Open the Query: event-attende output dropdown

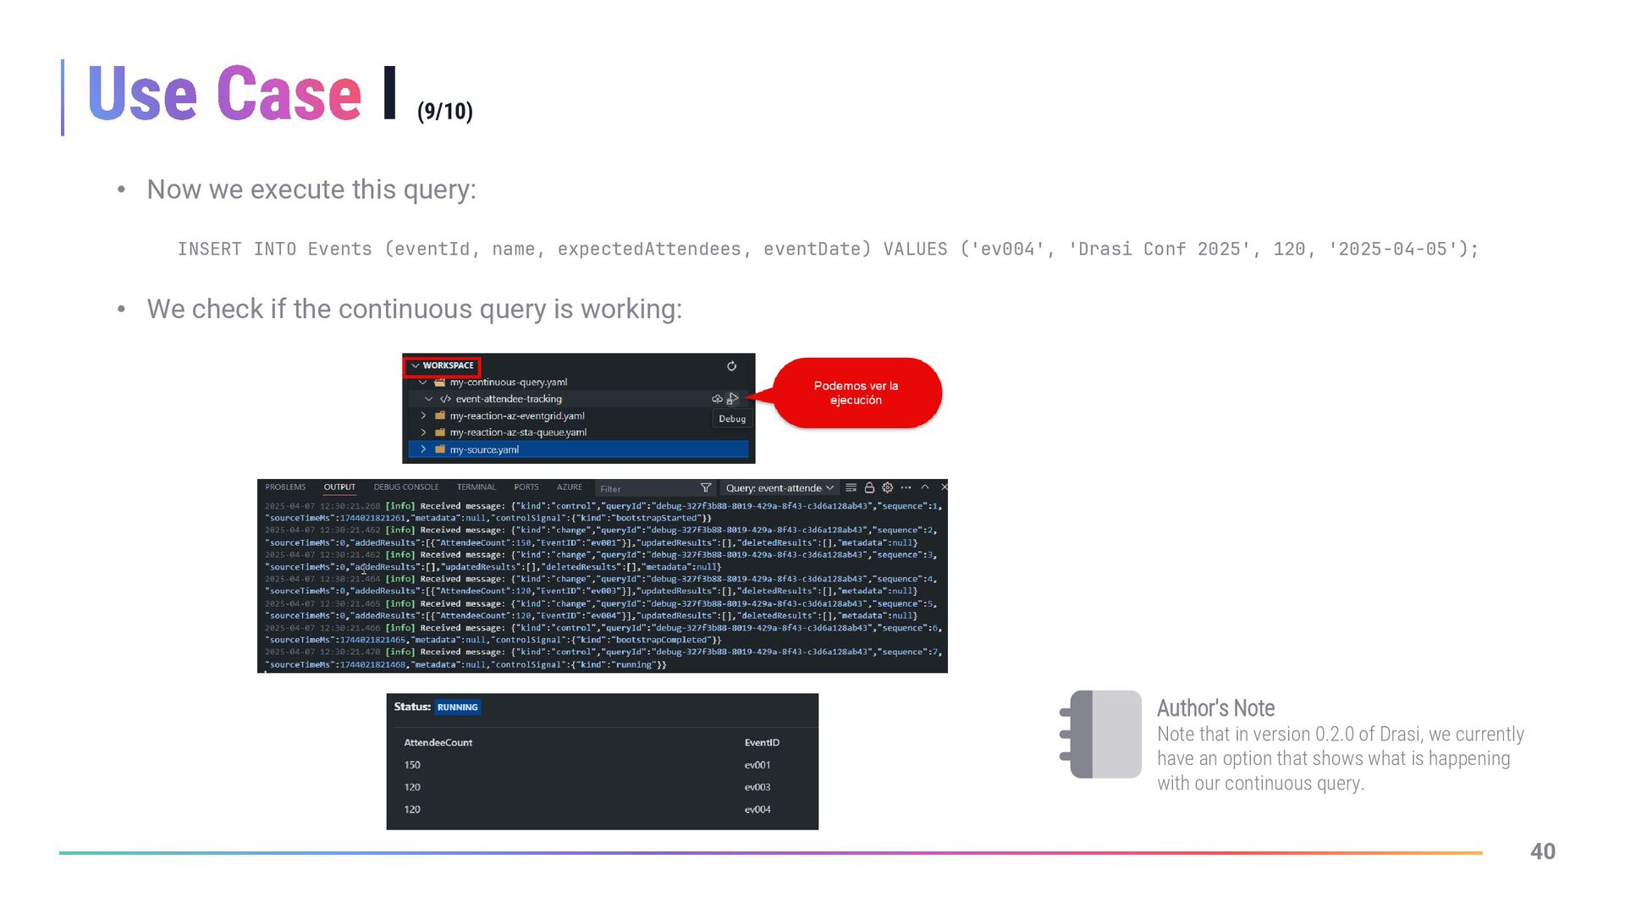coord(779,488)
